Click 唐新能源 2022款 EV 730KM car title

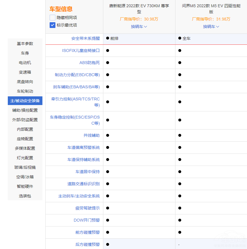(139, 9)
